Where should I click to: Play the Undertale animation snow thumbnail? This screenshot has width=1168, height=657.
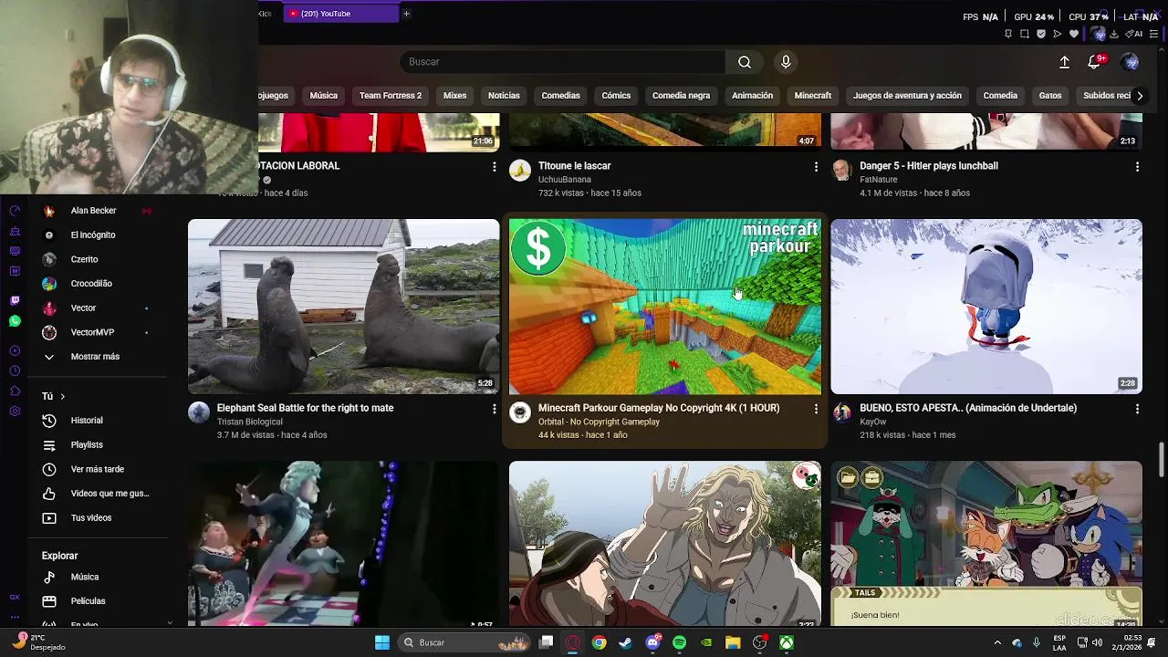pos(986,307)
